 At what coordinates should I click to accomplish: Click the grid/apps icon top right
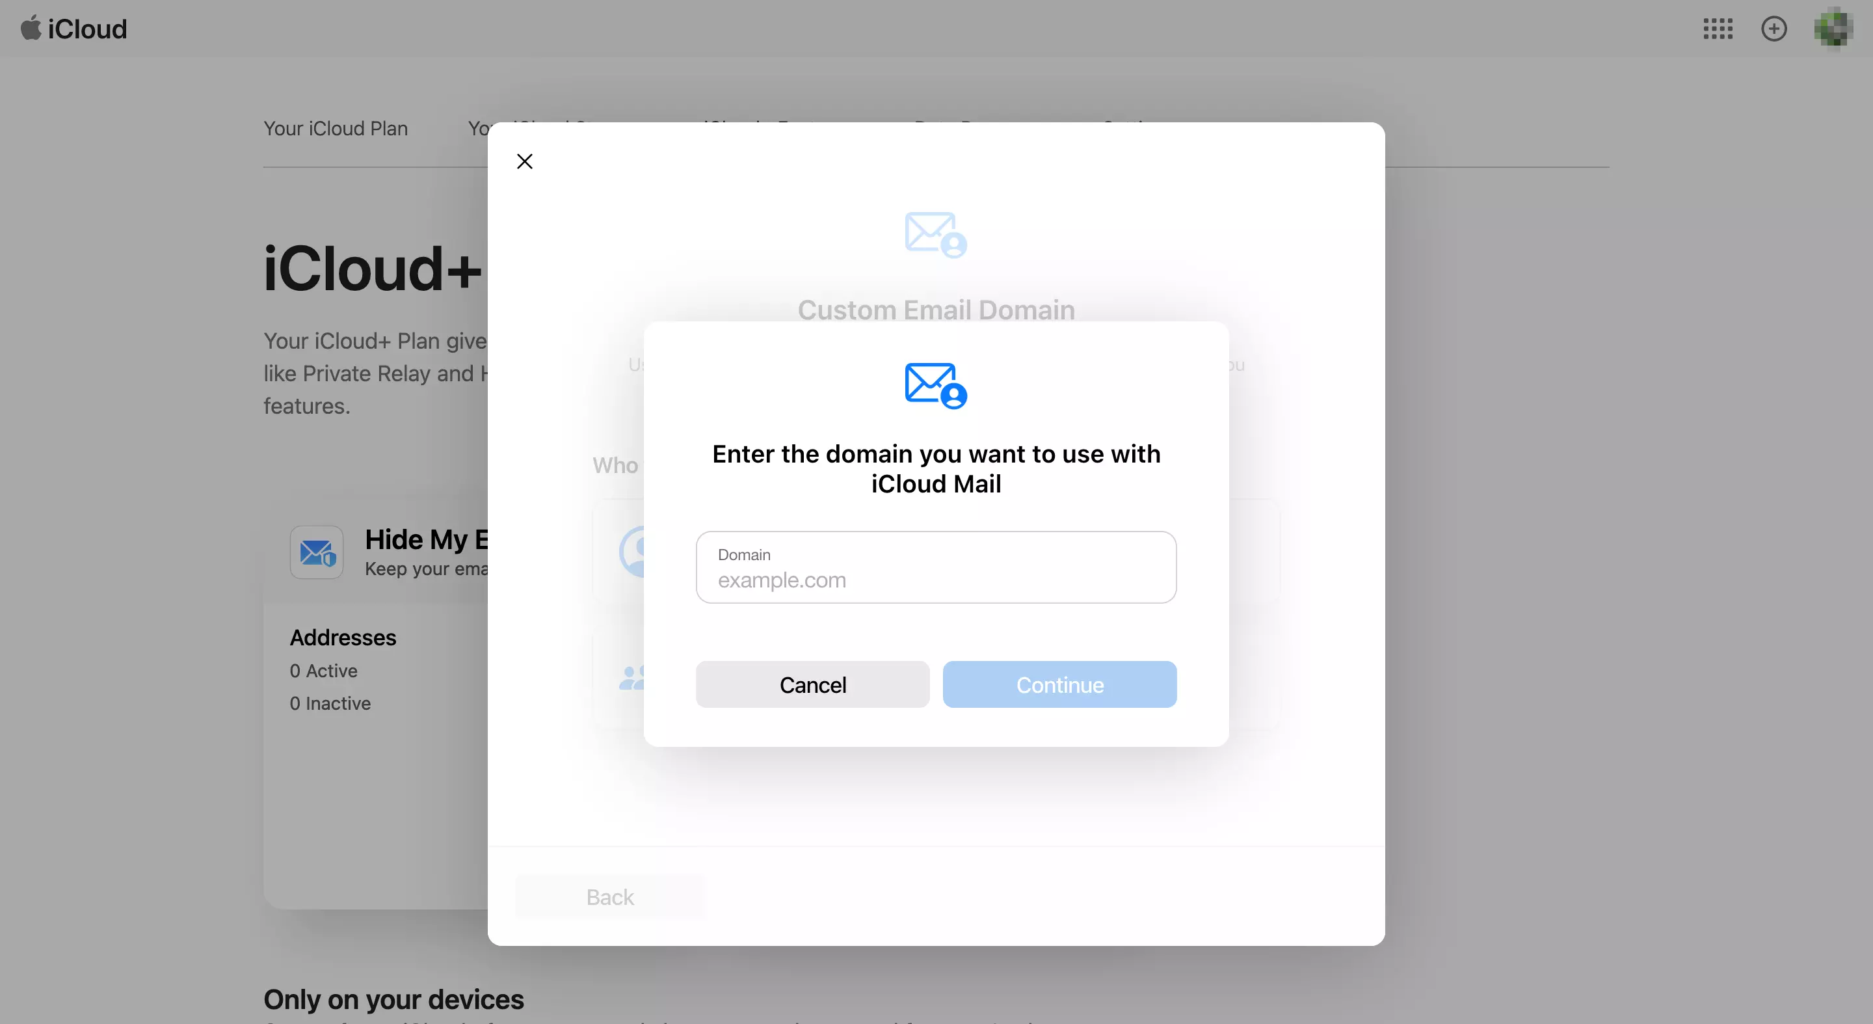1717,28
